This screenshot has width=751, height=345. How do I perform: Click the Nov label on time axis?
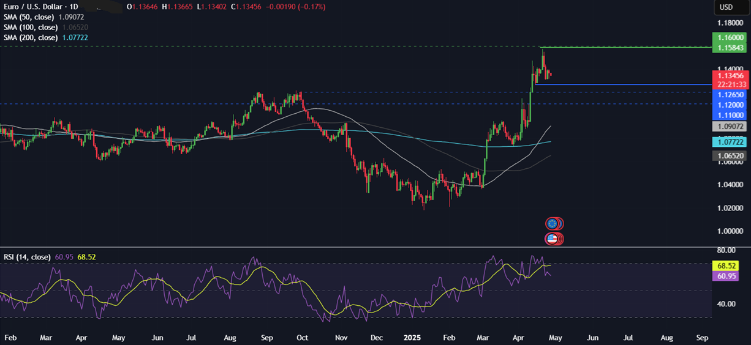coord(342,338)
